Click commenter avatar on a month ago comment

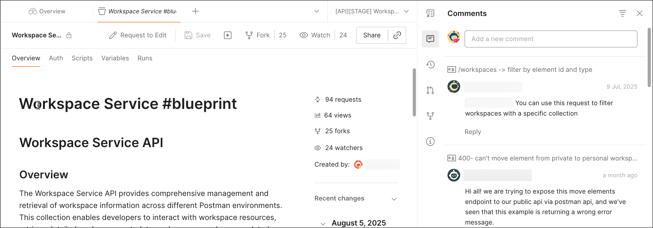point(454,175)
